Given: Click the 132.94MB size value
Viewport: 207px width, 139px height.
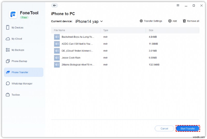Looking at the screenshot, I should coord(154,65).
